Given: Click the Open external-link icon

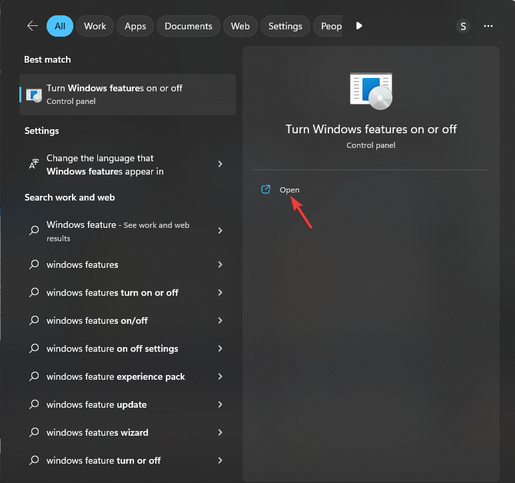Looking at the screenshot, I should 265,189.
